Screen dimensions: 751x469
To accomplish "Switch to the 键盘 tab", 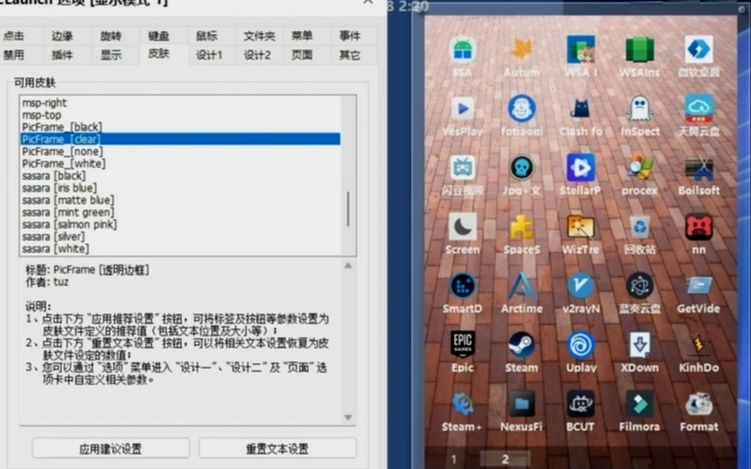I will click(158, 36).
